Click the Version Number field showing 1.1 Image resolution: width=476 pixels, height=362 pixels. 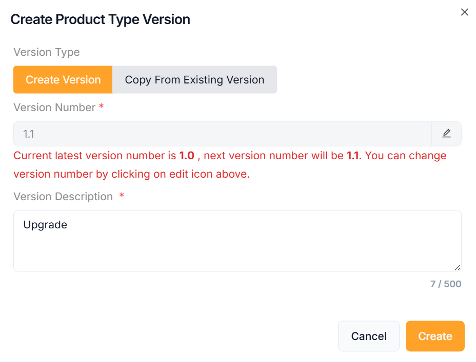point(222,134)
